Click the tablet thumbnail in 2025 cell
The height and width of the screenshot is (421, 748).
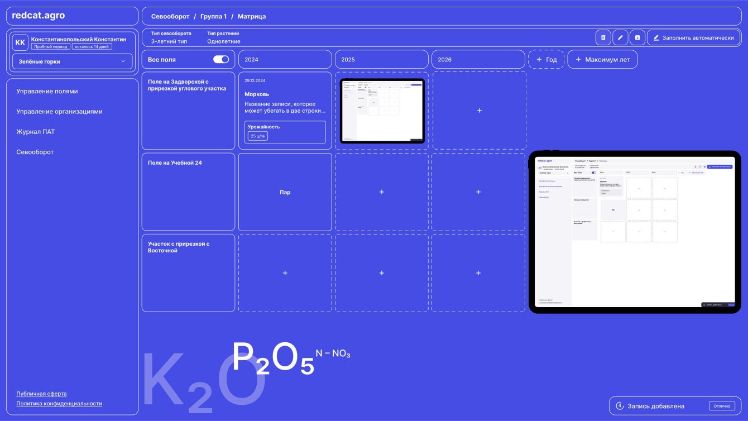382,111
